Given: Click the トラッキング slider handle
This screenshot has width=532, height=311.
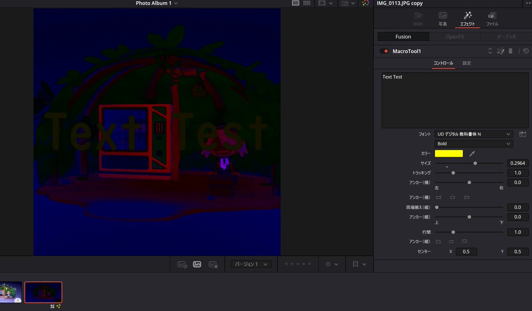Looking at the screenshot, I should (x=453, y=173).
